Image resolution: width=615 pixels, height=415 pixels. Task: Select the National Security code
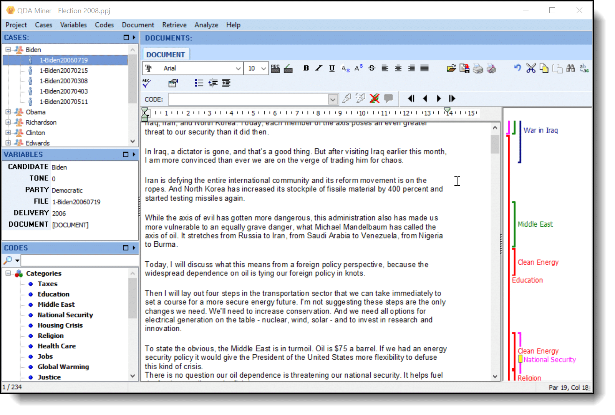click(x=65, y=315)
